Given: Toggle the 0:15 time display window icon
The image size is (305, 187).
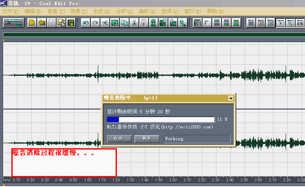Looking at the screenshot, I should (x=300, y=23).
